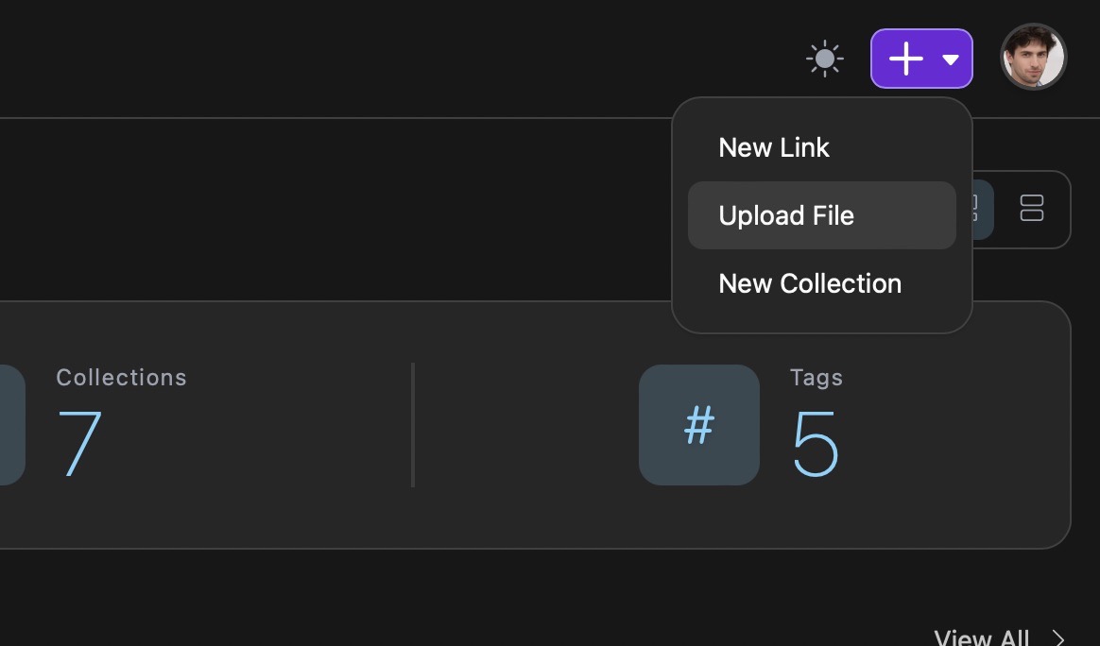
Task: Switch the layout to list view
Action: point(1032,209)
